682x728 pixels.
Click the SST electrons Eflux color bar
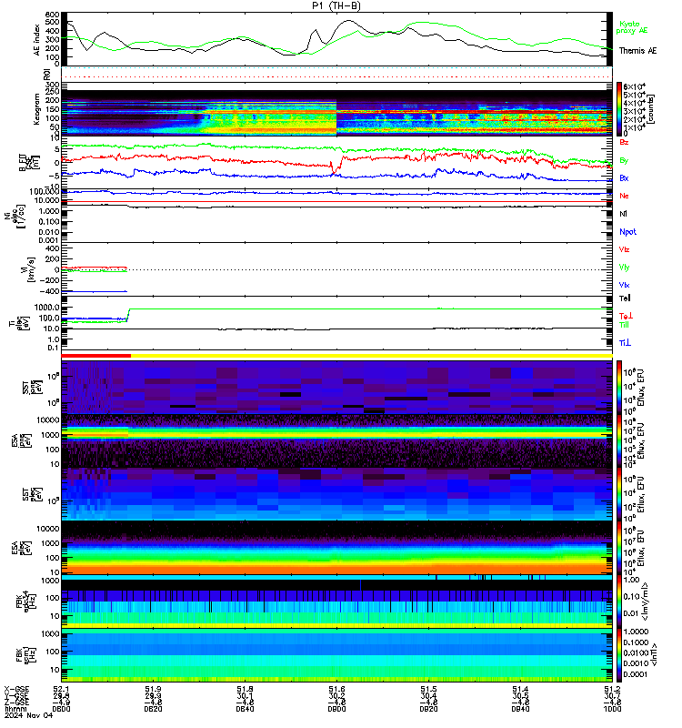pyautogui.click(x=619, y=494)
